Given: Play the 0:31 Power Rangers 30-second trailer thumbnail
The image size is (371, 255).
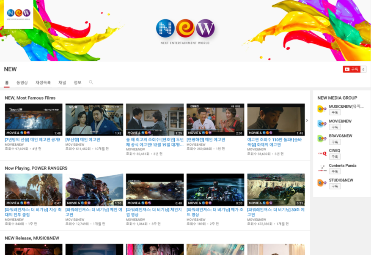Looking at the screenshot, I should coord(276,190).
